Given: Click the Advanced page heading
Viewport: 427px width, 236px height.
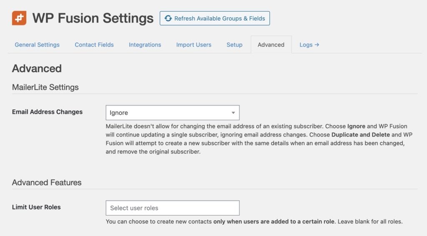Looking at the screenshot, I should click(37, 68).
